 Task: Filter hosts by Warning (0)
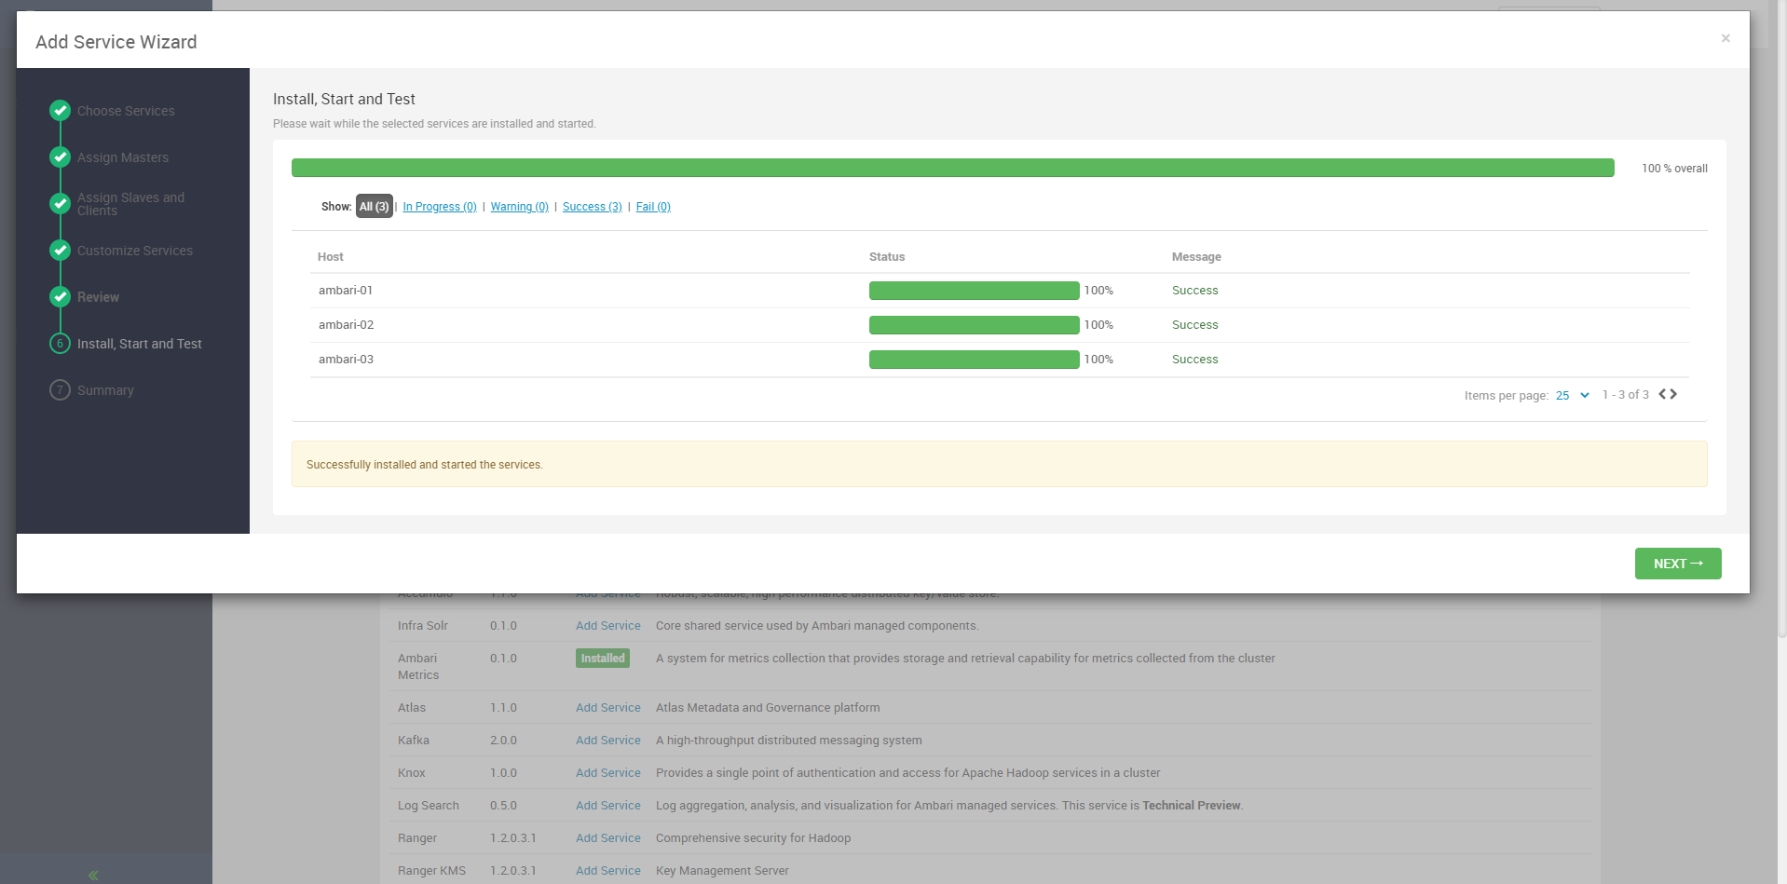(x=520, y=207)
